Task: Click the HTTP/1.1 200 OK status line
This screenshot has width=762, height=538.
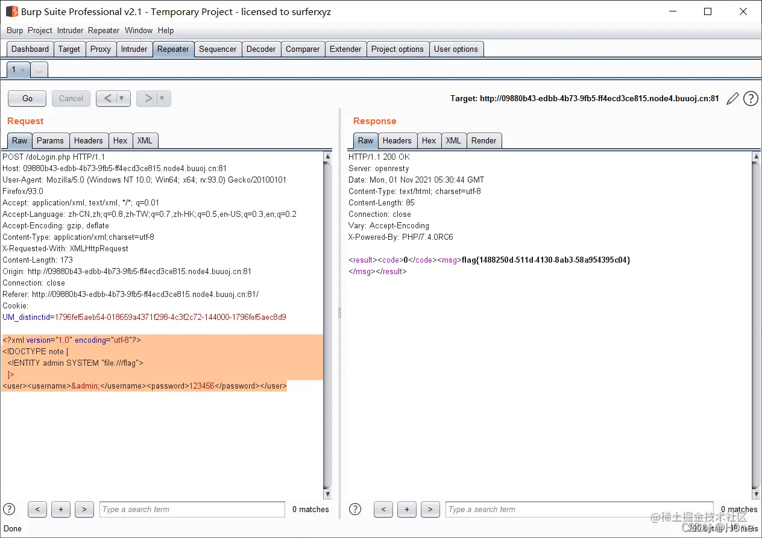Action: pyautogui.click(x=379, y=157)
